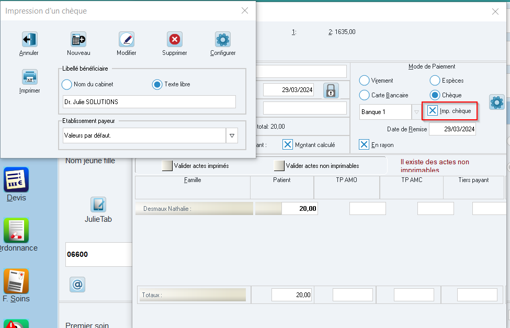Viewport: 510px width, 328px height.
Task: Click the Valeurs par défaut. combo field
Action: [x=144, y=135]
